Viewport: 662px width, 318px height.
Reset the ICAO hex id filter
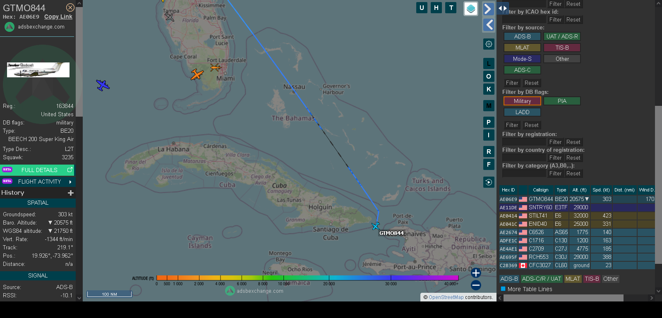point(573,19)
